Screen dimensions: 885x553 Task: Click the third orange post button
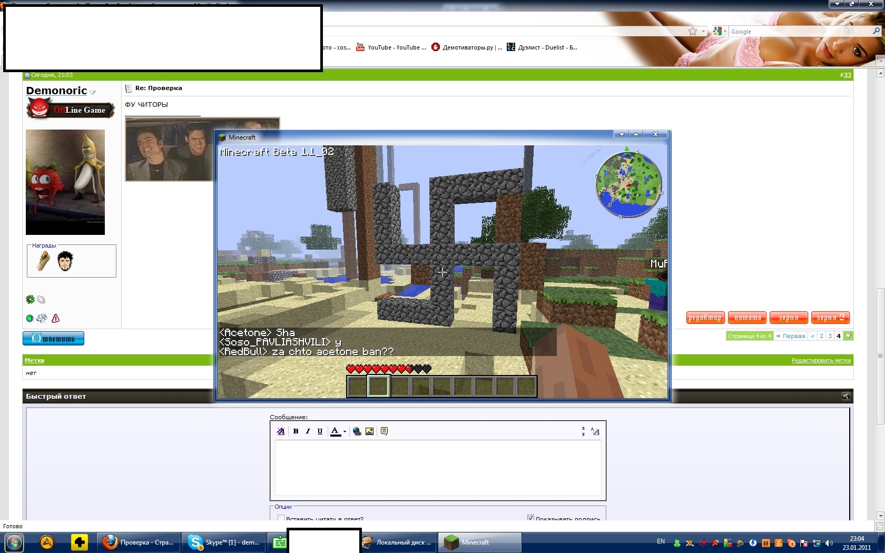tap(789, 318)
